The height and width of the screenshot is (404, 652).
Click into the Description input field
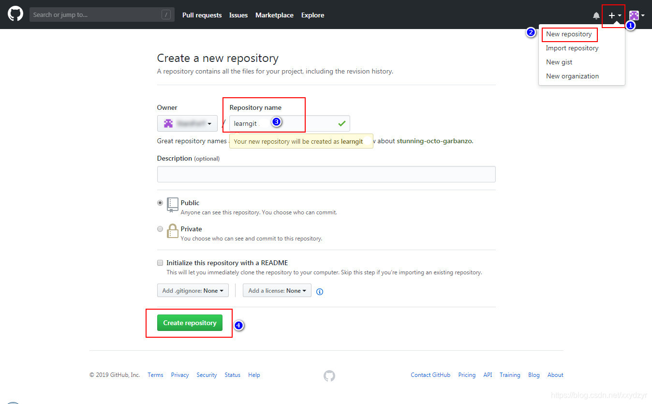pyautogui.click(x=326, y=174)
